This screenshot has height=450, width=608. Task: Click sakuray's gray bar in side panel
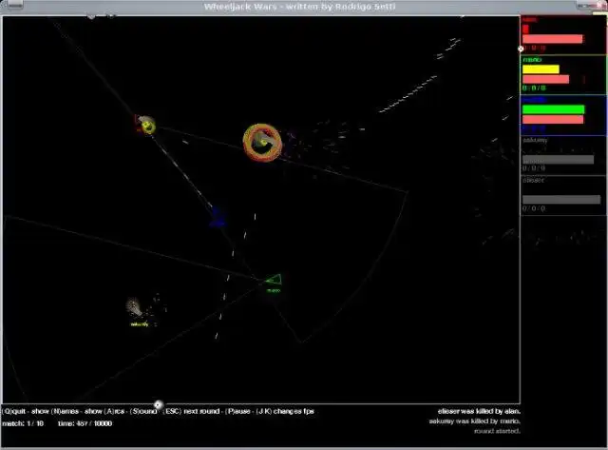tap(558, 160)
